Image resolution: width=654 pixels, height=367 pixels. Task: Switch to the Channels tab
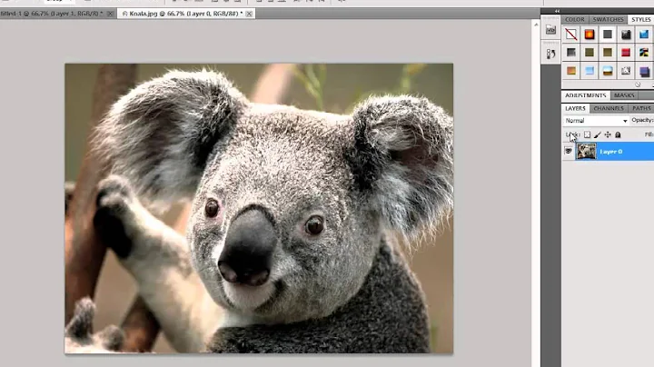[609, 108]
